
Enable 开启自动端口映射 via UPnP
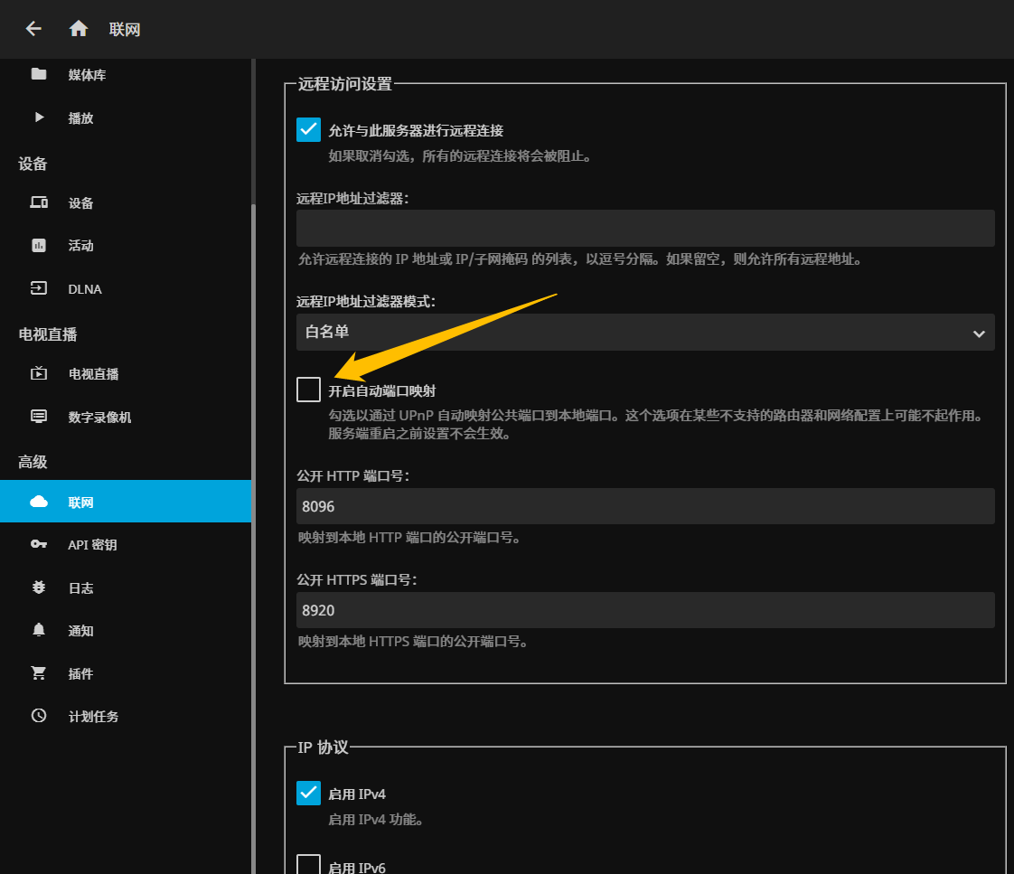point(308,389)
